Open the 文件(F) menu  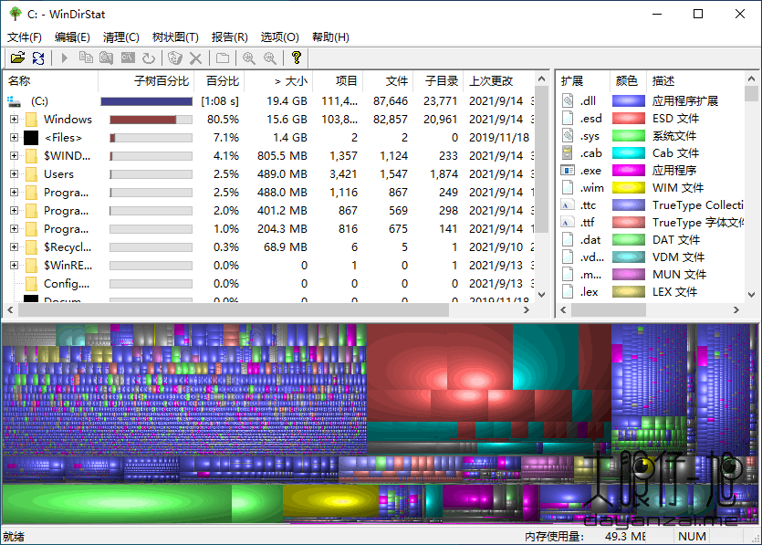click(25, 37)
